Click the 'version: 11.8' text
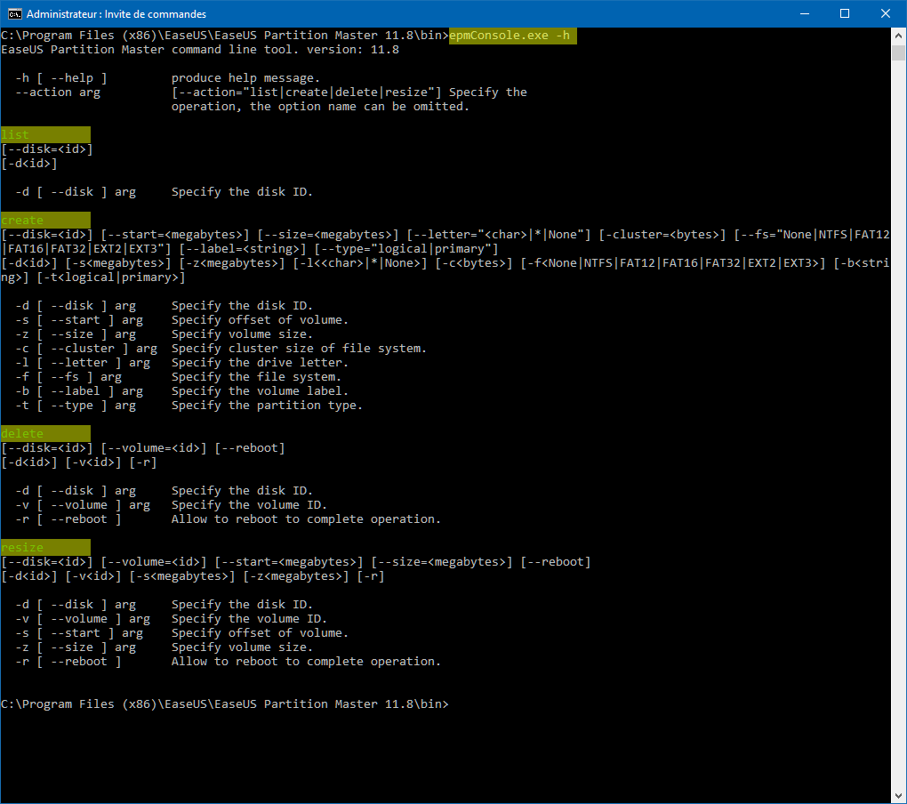Viewport: 907px width, 804px height. coord(353,50)
